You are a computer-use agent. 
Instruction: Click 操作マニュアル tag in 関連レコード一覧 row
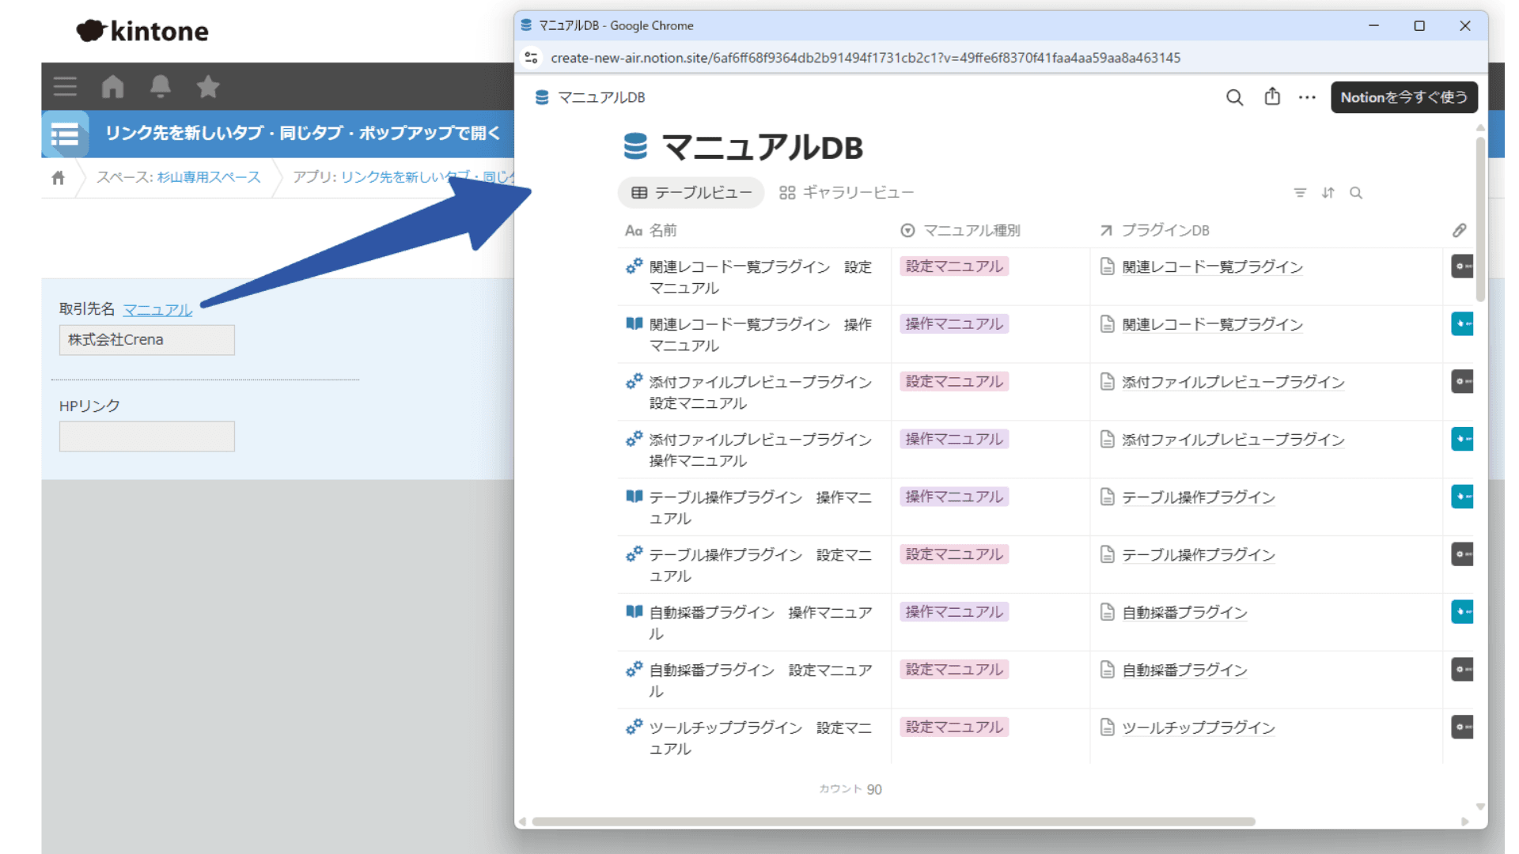(954, 323)
